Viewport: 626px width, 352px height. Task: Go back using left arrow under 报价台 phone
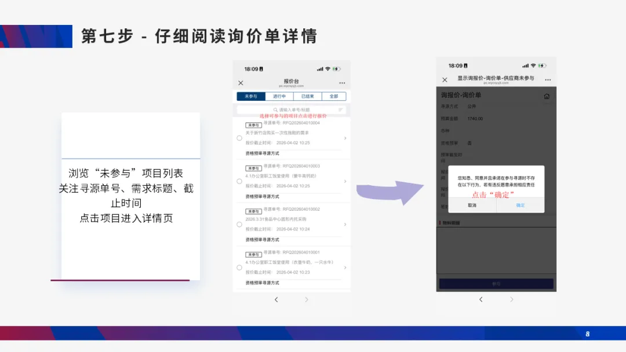[x=276, y=299]
